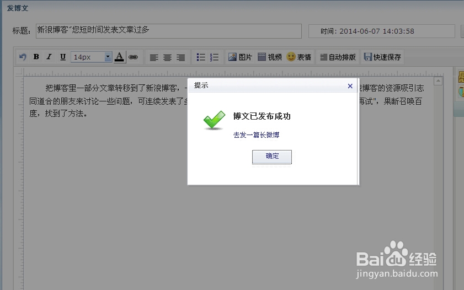Image resolution: width=464 pixels, height=290 pixels.
Task: Click the text '博文已发布成功'
Action: pos(262,116)
